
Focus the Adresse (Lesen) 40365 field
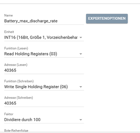[44, 70]
